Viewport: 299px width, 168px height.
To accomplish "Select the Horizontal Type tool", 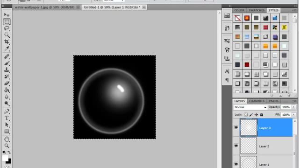I will pos(7,118).
